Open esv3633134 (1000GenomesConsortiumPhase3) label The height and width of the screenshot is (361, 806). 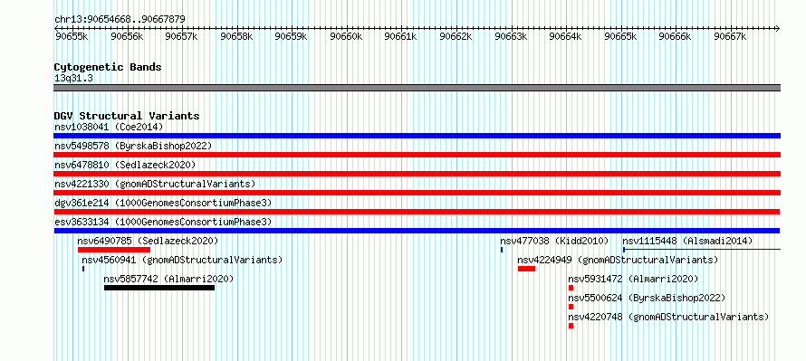pos(163,222)
